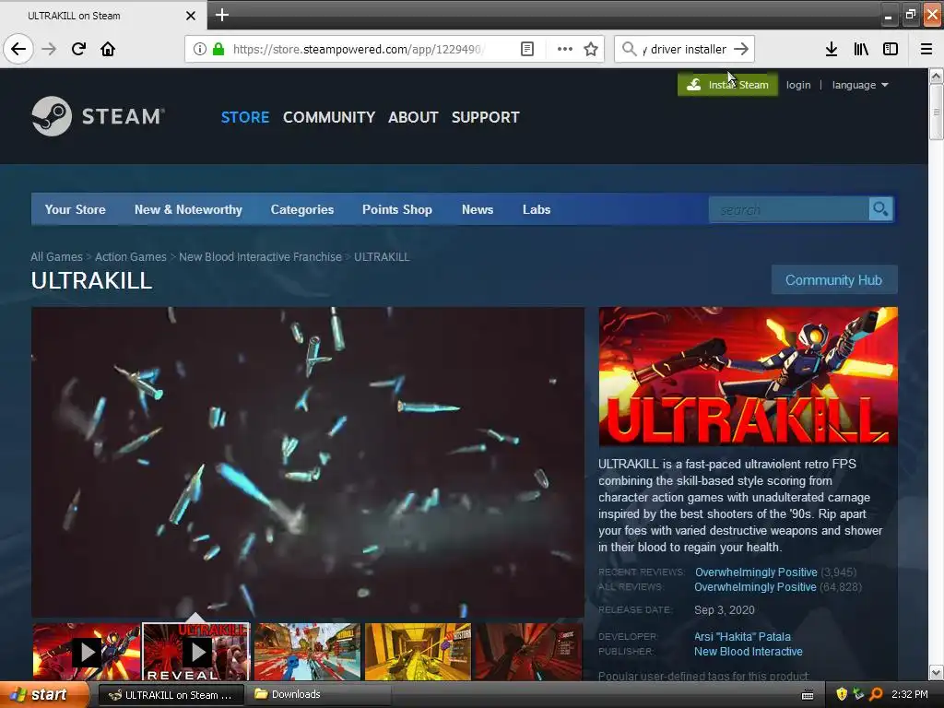Open publisher New Blood Interactive link
This screenshot has width=944, height=708.
(748, 652)
